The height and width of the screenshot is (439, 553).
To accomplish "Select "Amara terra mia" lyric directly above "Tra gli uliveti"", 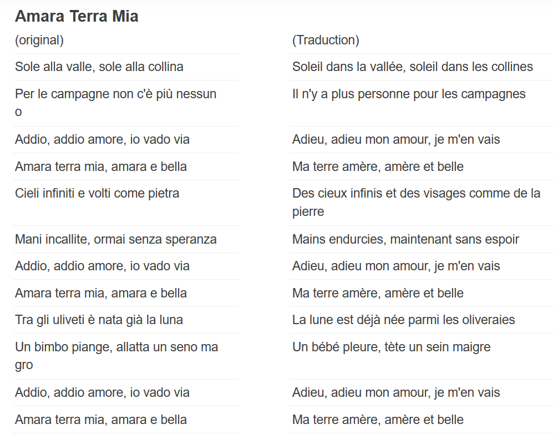I will click(x=100, y=293).
